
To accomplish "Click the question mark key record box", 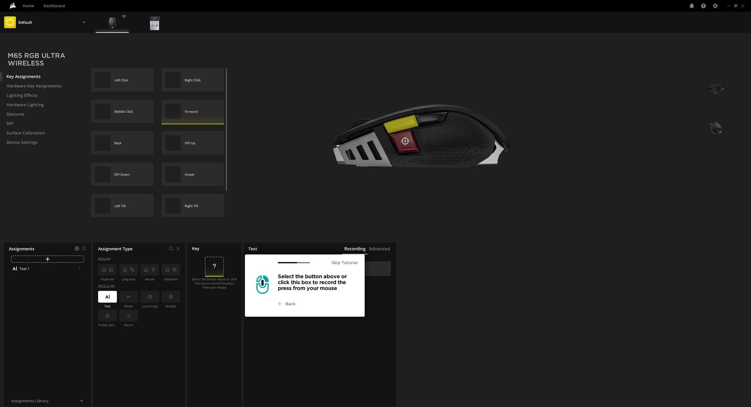I will (214, 266).
